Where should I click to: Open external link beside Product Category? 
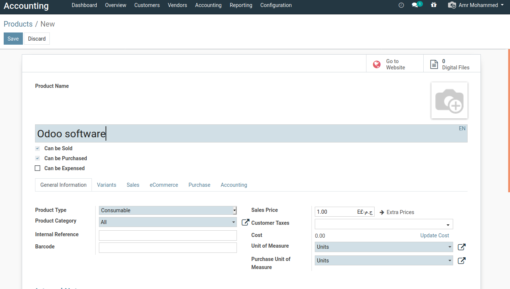pyautogui.click(x=245, y=222)
